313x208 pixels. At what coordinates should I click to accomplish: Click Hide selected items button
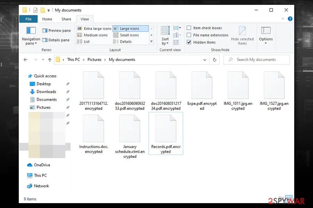242,36
